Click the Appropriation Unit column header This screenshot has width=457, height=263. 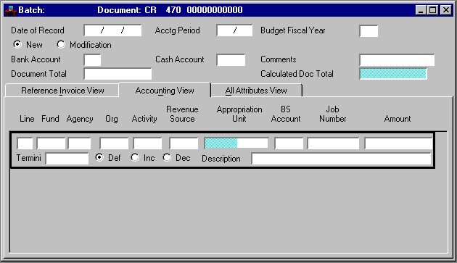click(239, 114)
